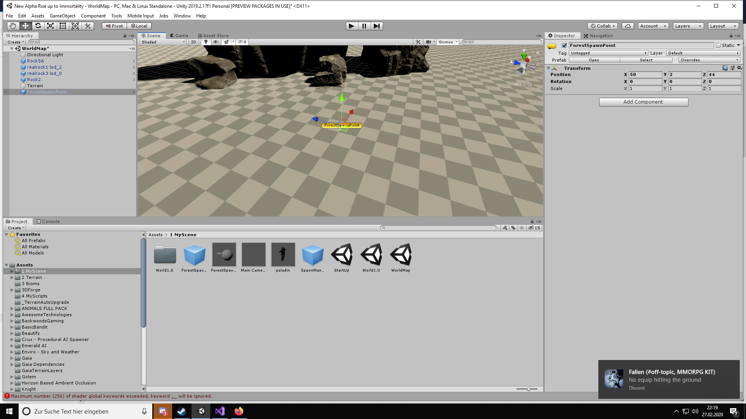Click the Add Component button
746x419 pixels.
click(x=643, y=102)
